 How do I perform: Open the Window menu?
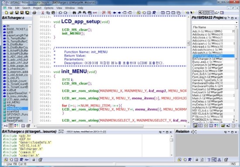coord(70,8)
